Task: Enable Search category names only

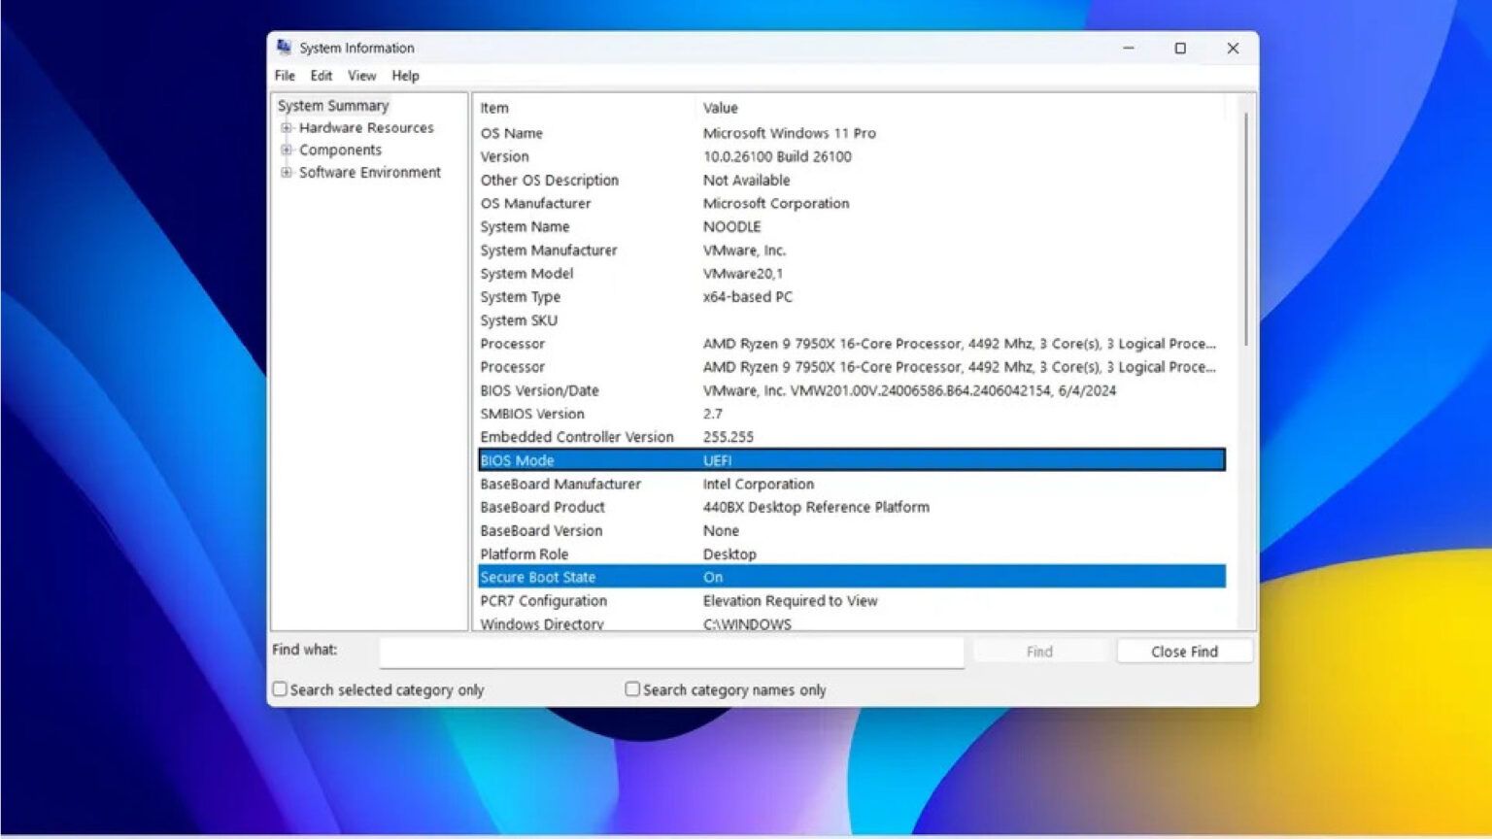Action: 631,688
